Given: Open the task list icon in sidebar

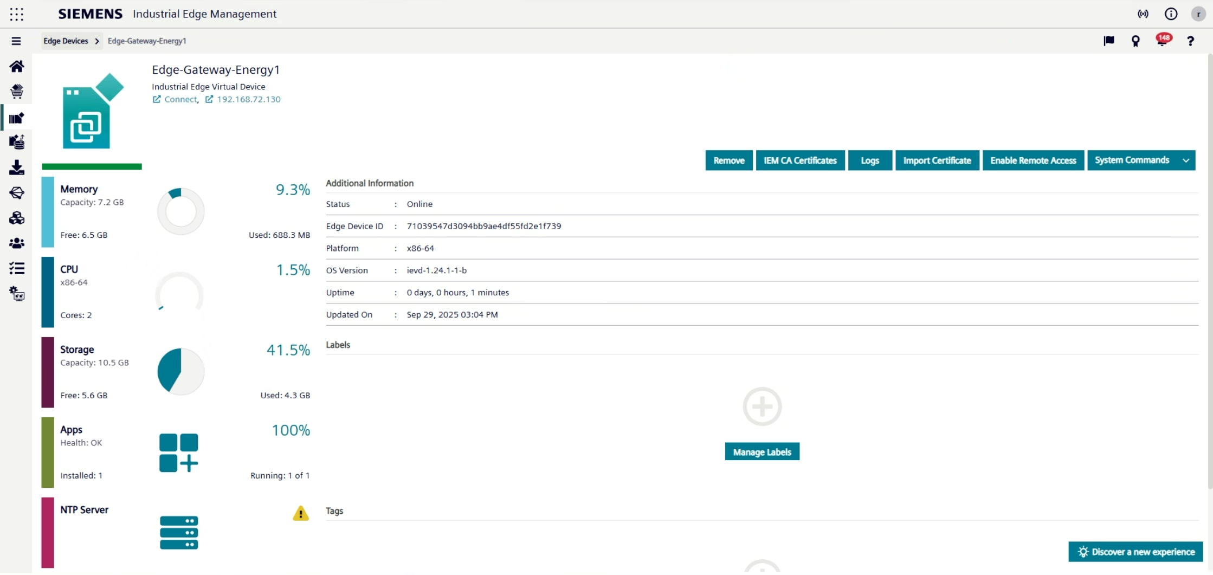Looking at the screenshot, I should pos(17,268).
